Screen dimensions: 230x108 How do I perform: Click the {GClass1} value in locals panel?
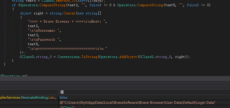pyautogui.click(x=68, y=107)
